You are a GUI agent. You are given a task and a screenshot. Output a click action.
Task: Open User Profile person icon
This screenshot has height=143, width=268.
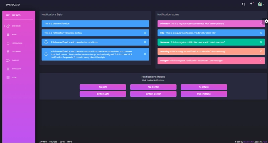8,52
